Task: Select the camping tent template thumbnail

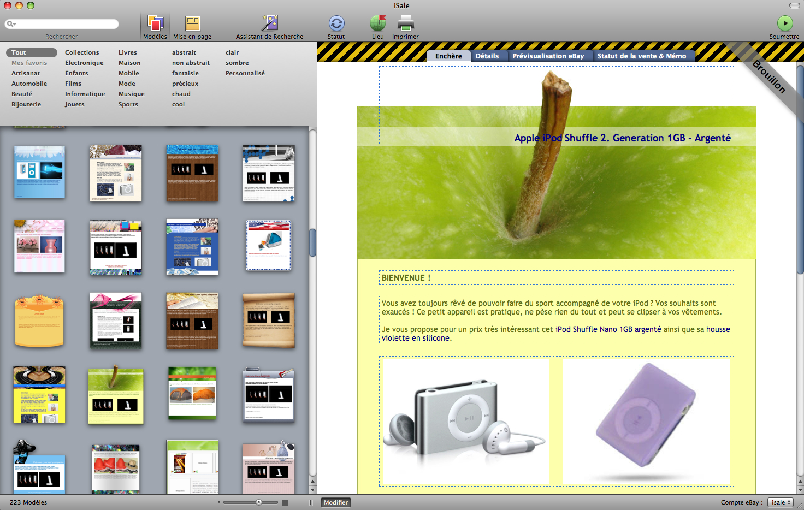Action: tap(192, 393)
